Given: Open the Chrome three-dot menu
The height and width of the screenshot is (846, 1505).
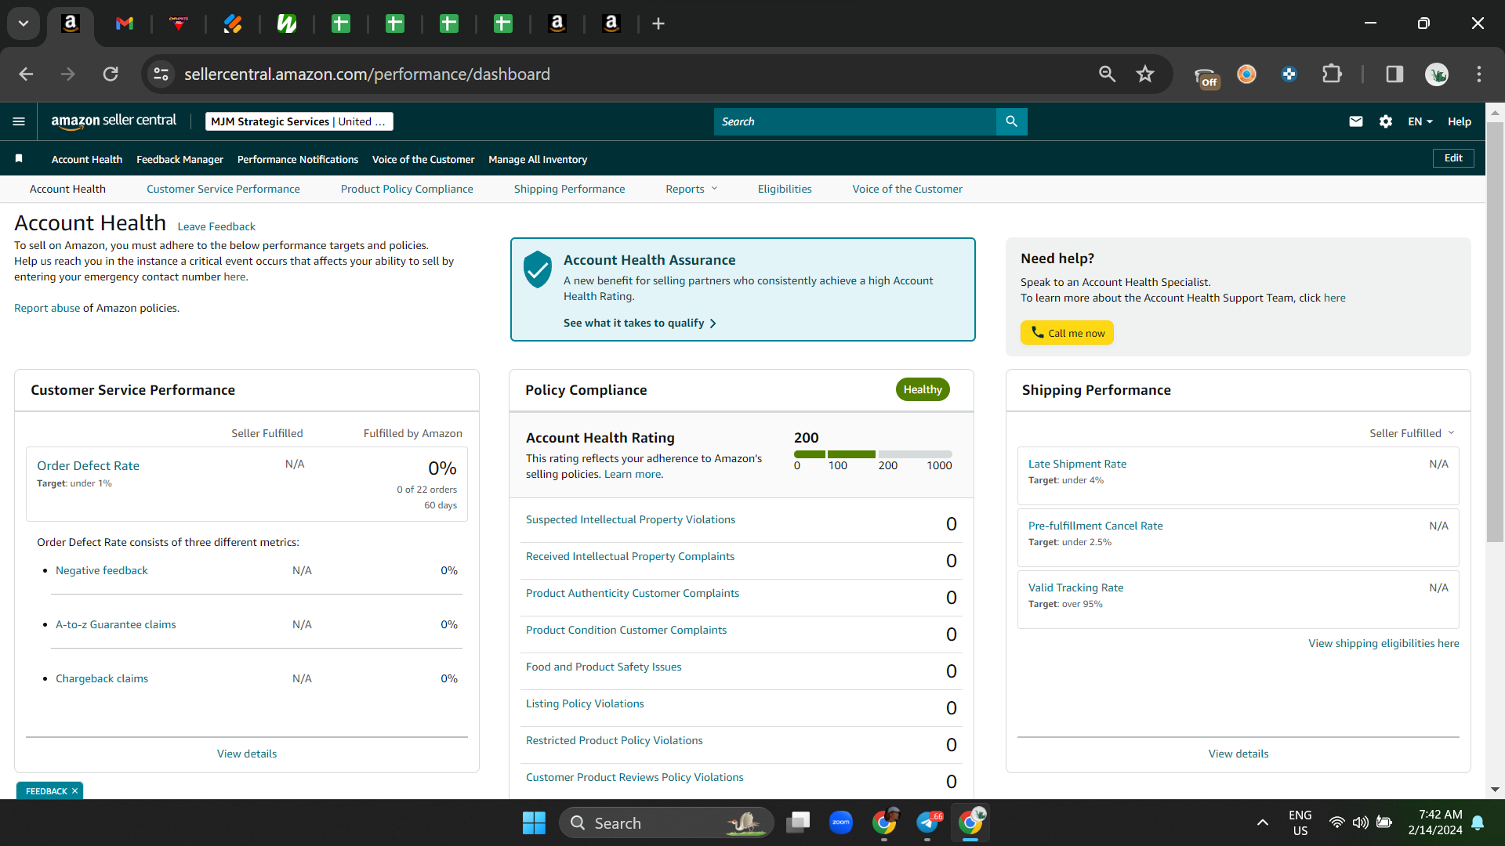Looking at the screenshot, I should (x=1479, y=74).
